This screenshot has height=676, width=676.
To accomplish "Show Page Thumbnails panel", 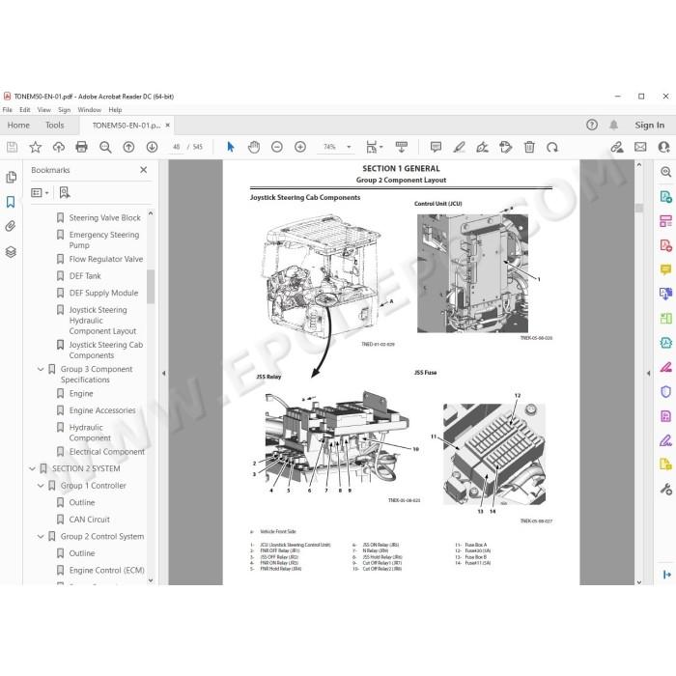I will (11, 177).
